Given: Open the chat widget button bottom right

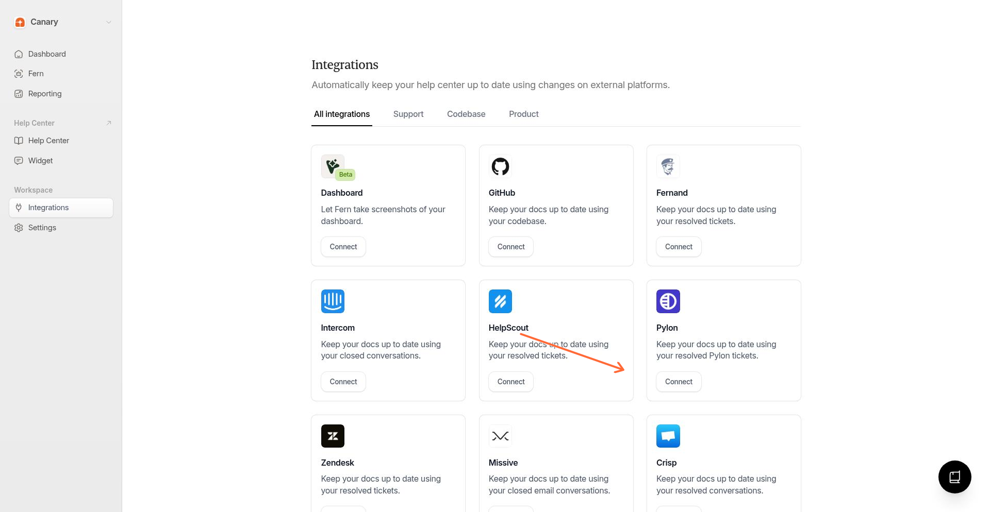Looking at the screenshot, I should click(x=954, y=477).
